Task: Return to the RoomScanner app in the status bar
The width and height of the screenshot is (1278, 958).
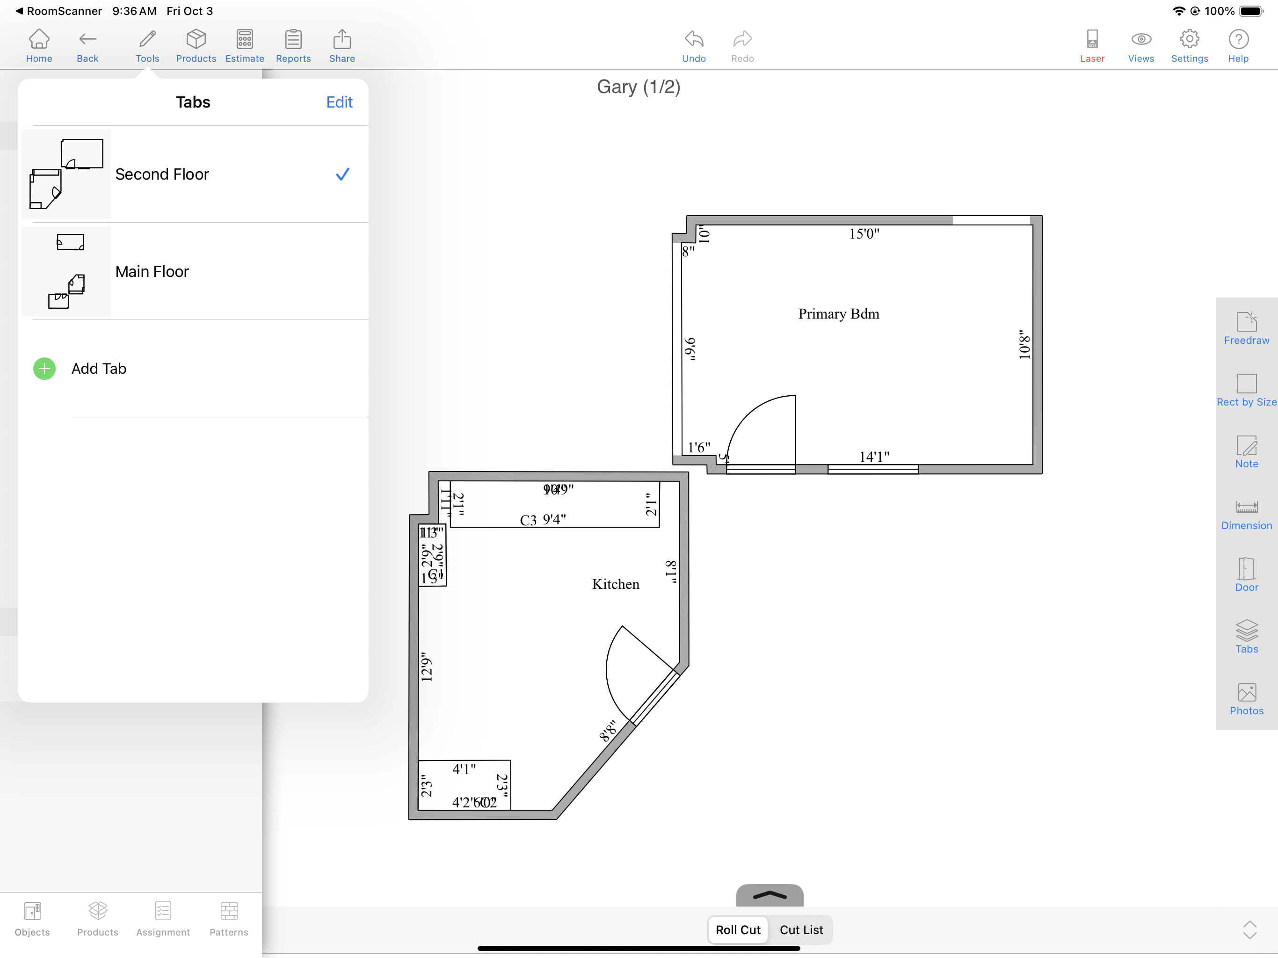Action: pyautogui.click(x=58, y=11)
